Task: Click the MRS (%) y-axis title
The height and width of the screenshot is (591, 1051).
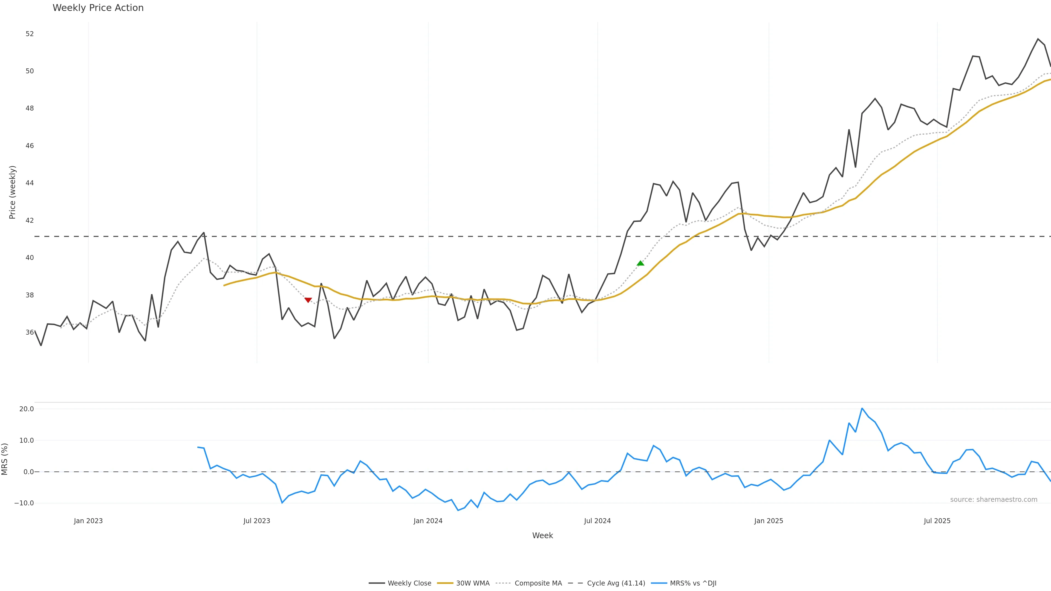Action: 5,459
